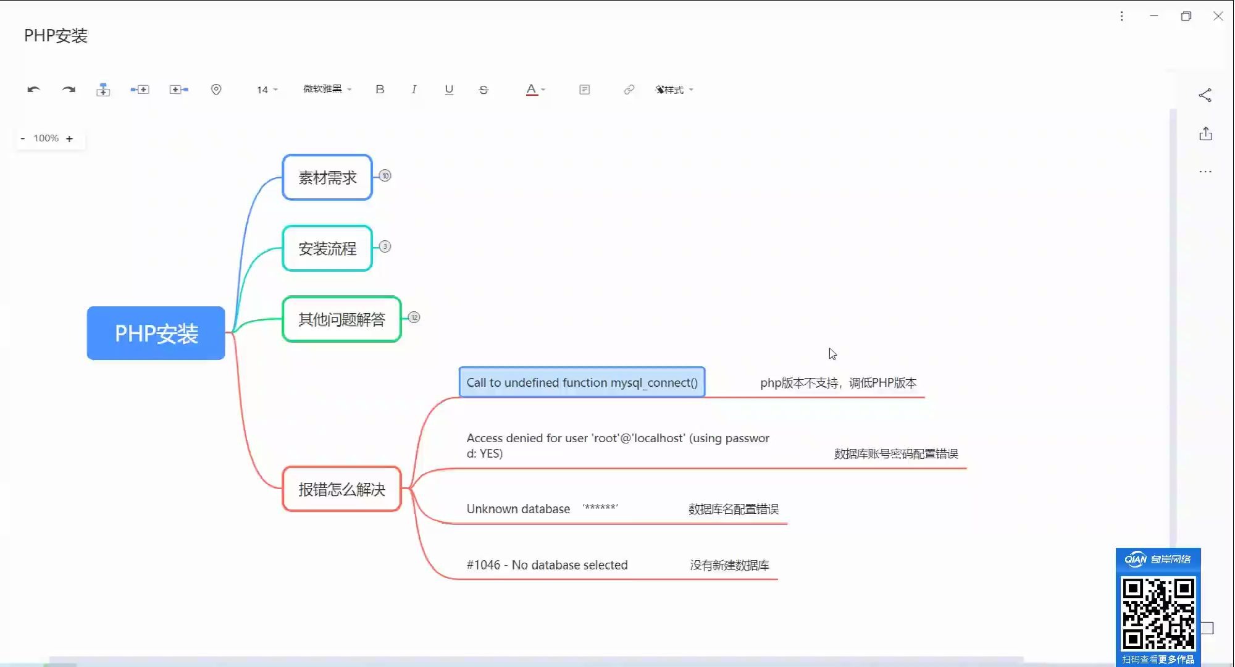
Task: Click the share icon
Action: pyautogui.click(x=1205, y=95)
